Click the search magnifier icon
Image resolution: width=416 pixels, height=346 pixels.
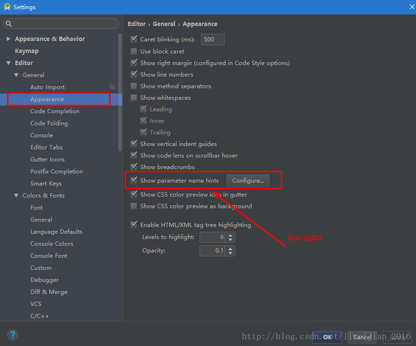pos(9,24)
